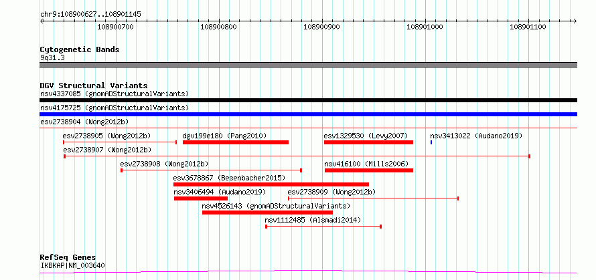The height and width of the screenshot is (280, 596).
Task: Select the magenta IKBKAP gene line
Action: [x=308, y=272]
